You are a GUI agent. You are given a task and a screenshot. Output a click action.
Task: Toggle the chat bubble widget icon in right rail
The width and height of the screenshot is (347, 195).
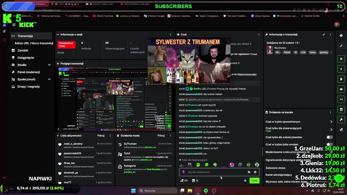click(x=341, y=89)
